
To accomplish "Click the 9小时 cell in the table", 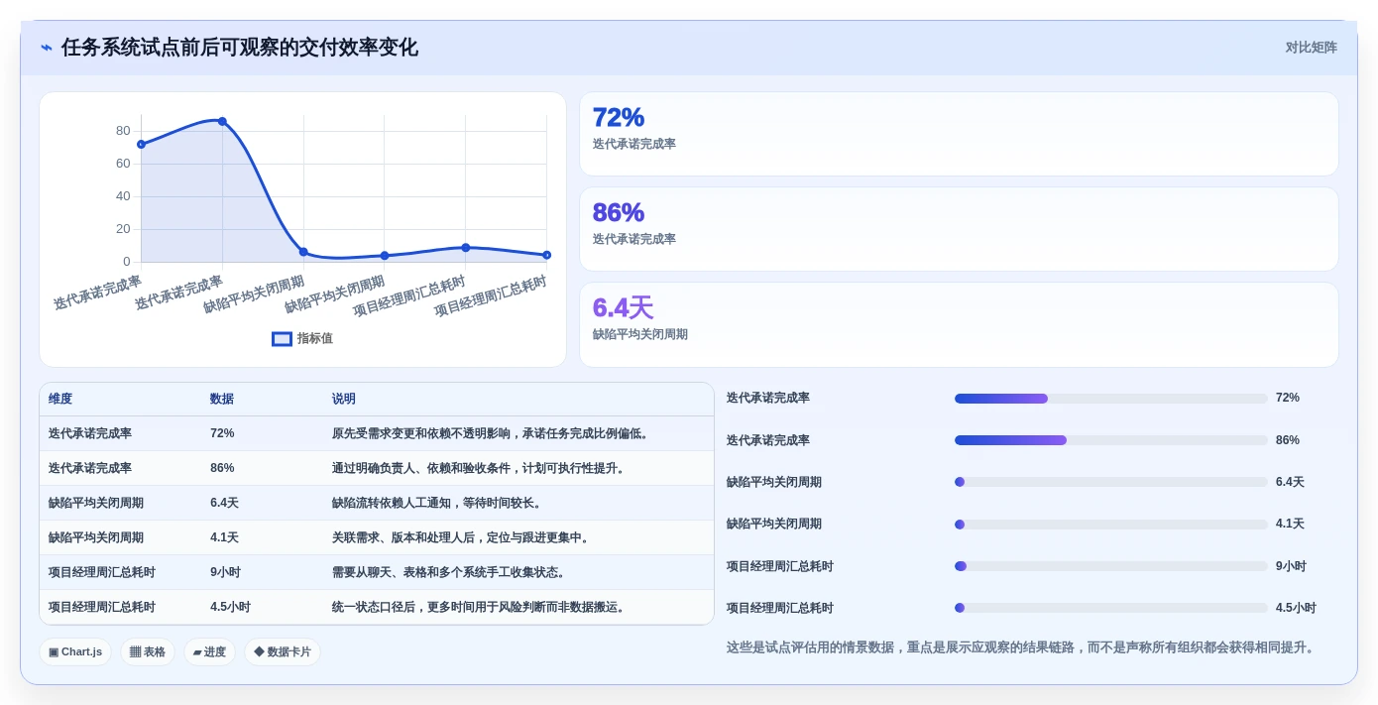I will pyautogui.click(x=225, y=572).
